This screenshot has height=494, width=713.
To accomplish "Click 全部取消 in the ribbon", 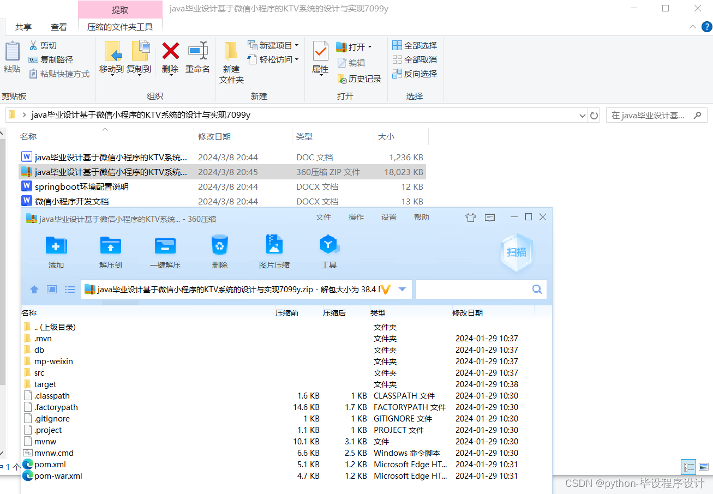I will pyautogui.click(x=415, y=60).
